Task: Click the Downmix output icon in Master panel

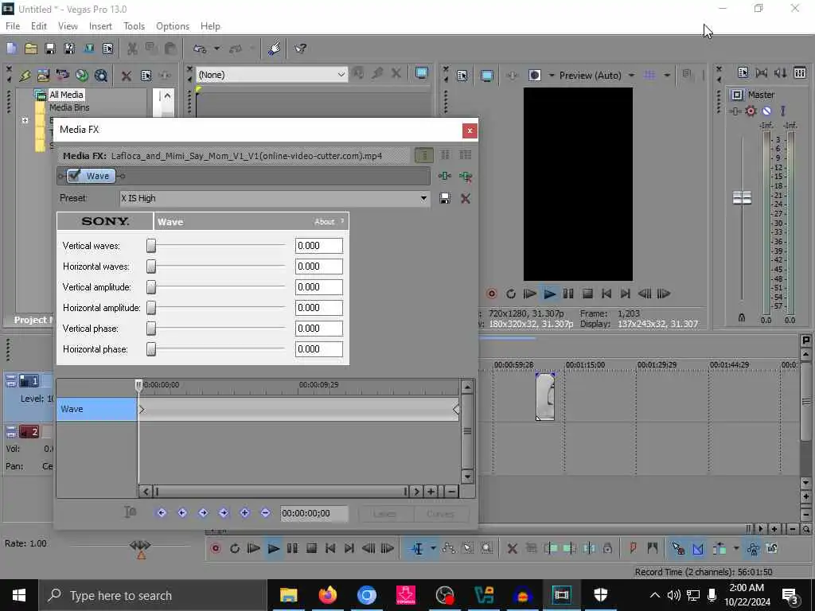Action: (x=762, y=72)
